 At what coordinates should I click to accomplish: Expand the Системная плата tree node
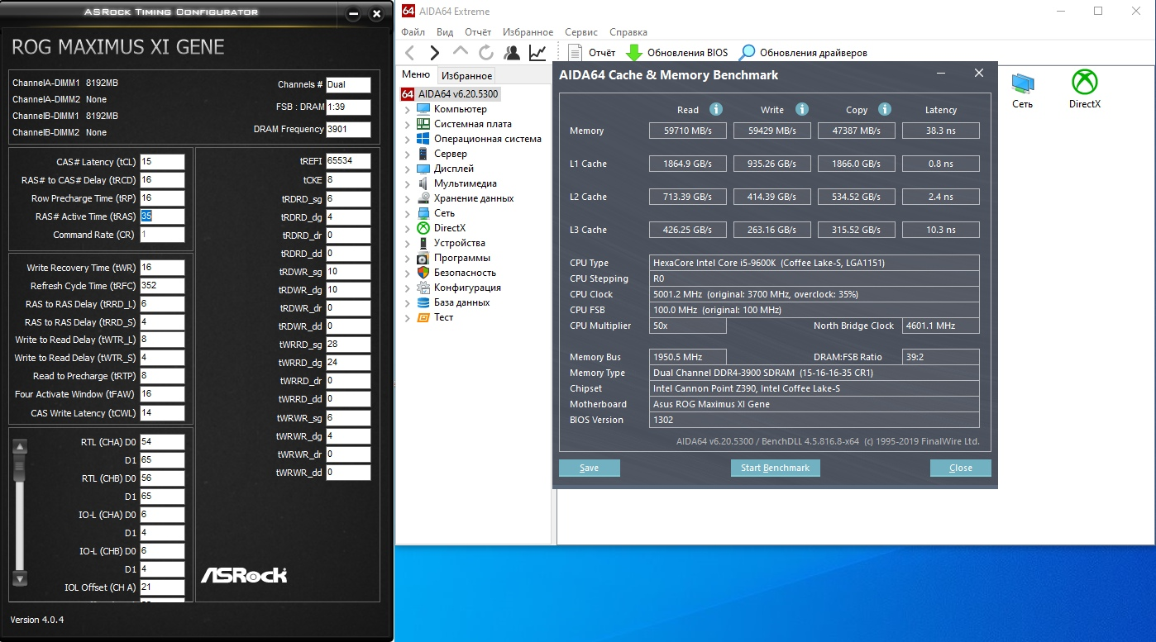[x=407, y=125]
